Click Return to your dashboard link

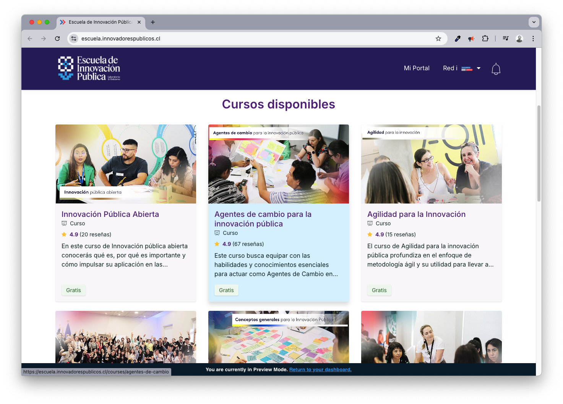(x=320, y=370)
